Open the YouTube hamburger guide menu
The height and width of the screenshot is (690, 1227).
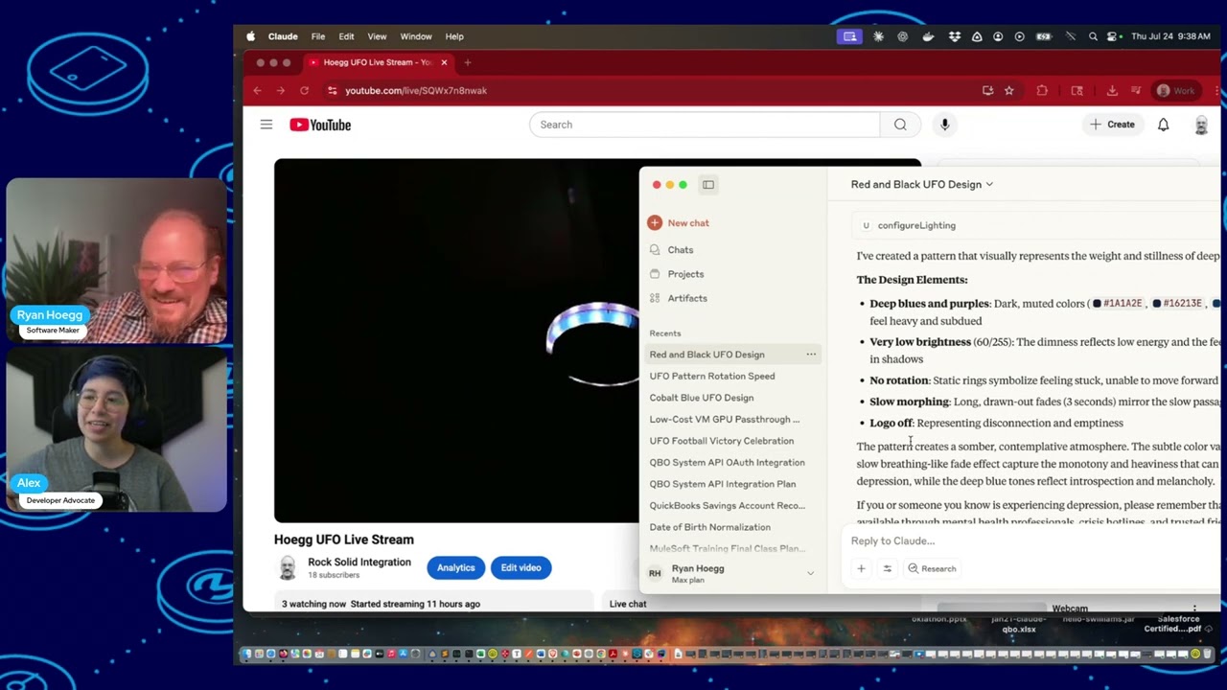pos(266,125)
